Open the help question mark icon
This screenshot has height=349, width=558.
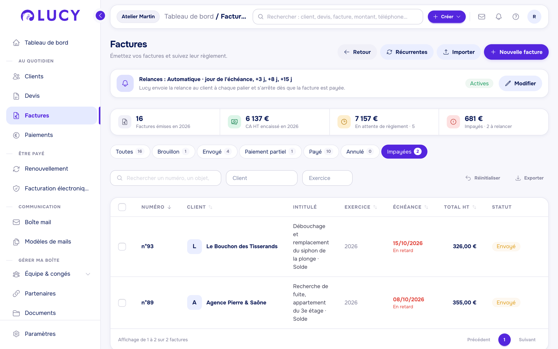click(516, 17)
